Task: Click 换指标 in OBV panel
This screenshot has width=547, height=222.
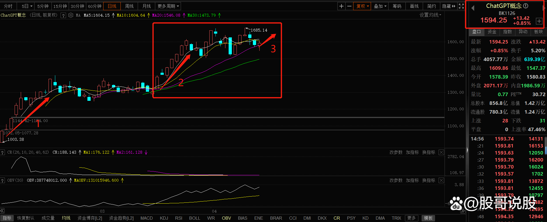Action: point(429,181)
